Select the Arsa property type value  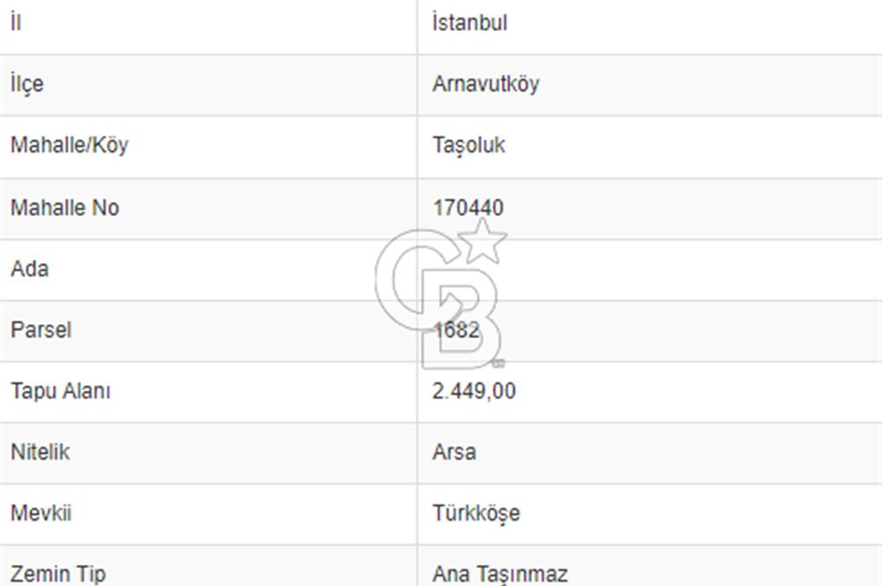point(454,452)
